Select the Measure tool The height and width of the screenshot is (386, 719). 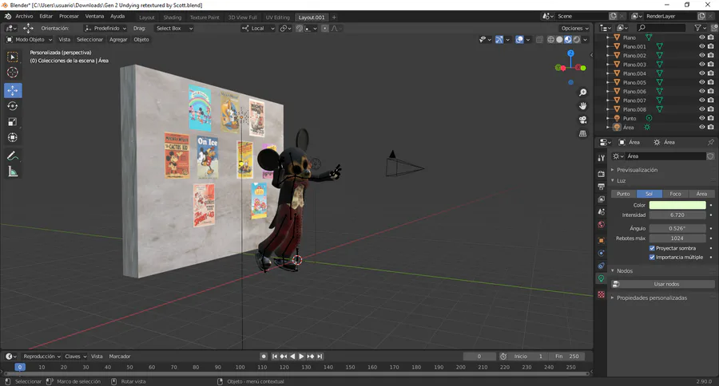[13, 171]
